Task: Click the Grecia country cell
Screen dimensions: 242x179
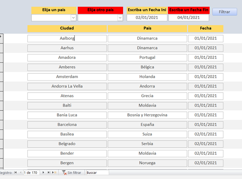Action: pos(147,96)
